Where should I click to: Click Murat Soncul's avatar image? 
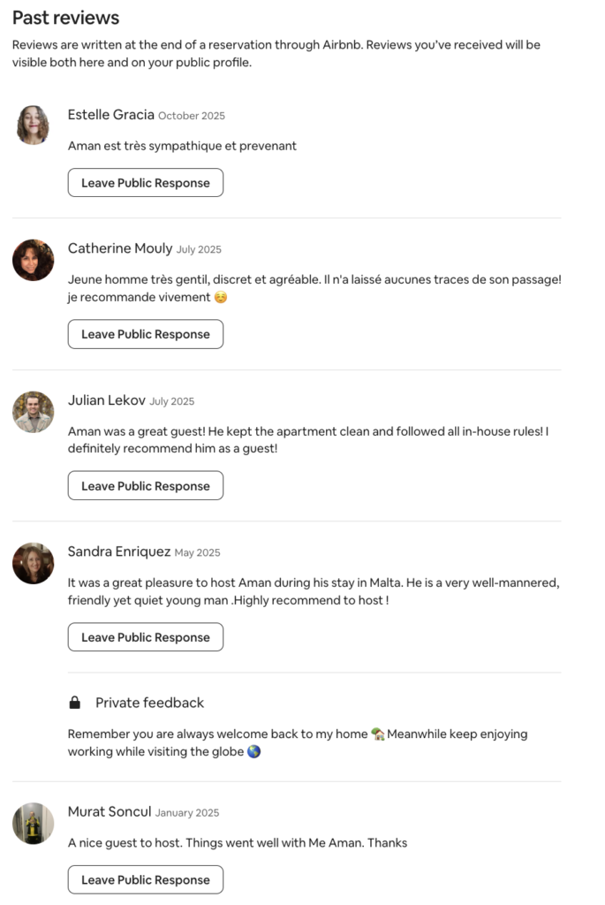33,824
